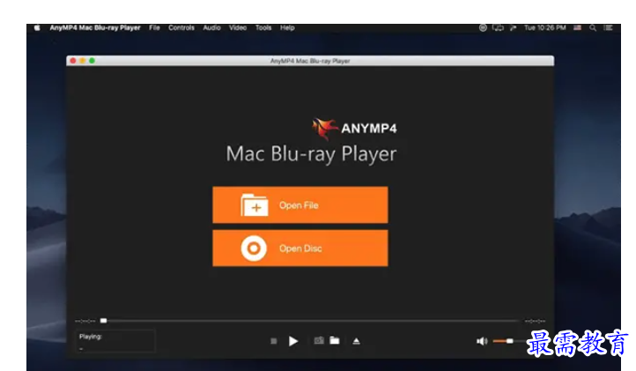Open the Tools menu
This screenshot has height=371, width=636.
263,27
